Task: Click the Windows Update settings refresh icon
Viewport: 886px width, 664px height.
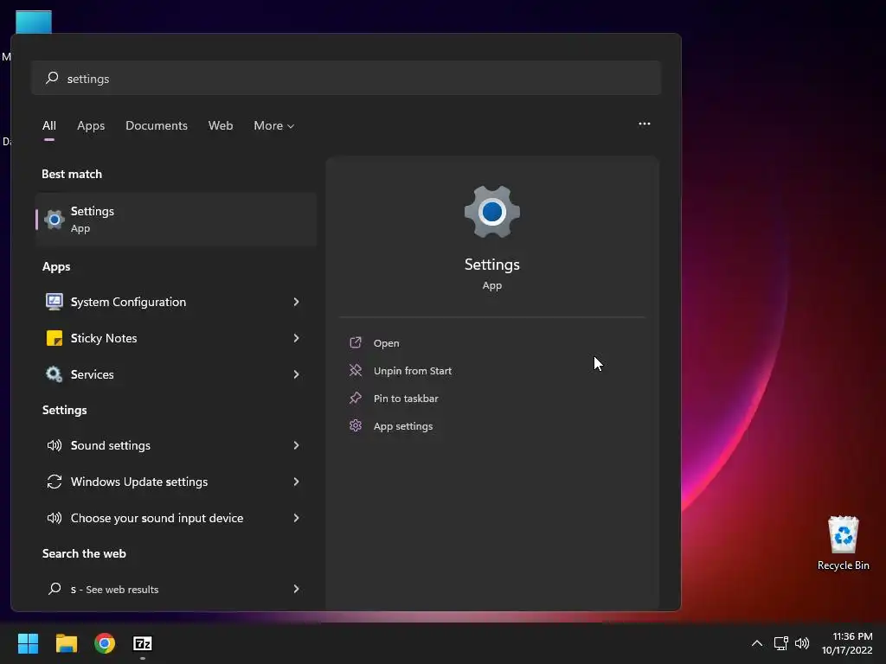Action: (55, 482)
